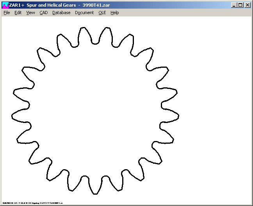Open the Edit menu

[18, 13]
